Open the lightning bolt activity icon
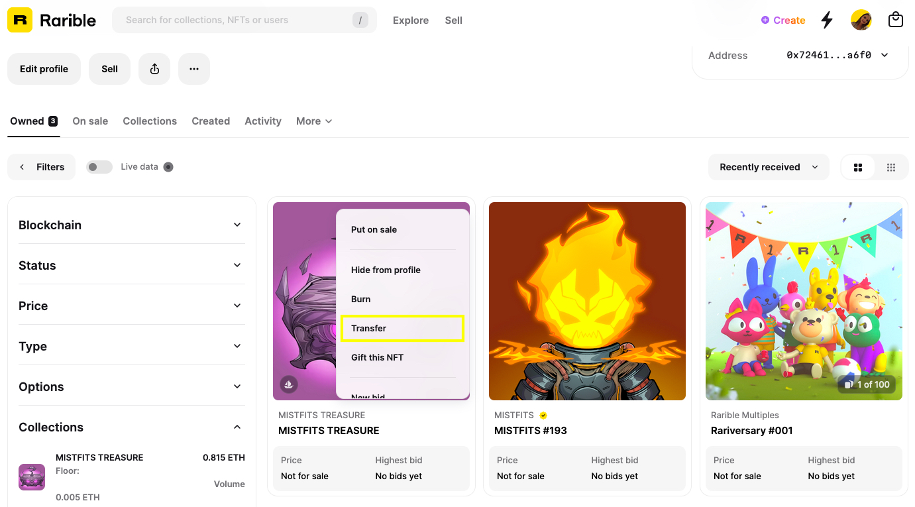The height and width of the screenshot is (507, 915). 827,20
